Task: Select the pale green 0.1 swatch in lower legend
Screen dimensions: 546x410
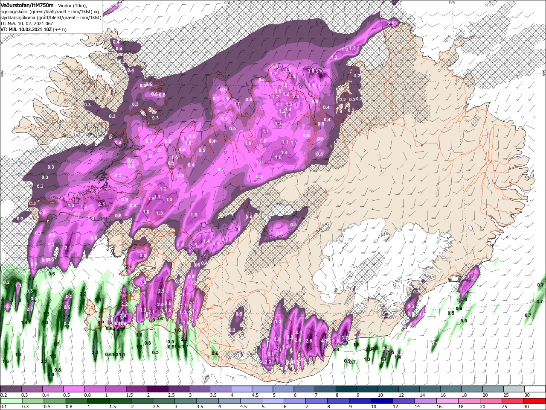Action: 11,401
